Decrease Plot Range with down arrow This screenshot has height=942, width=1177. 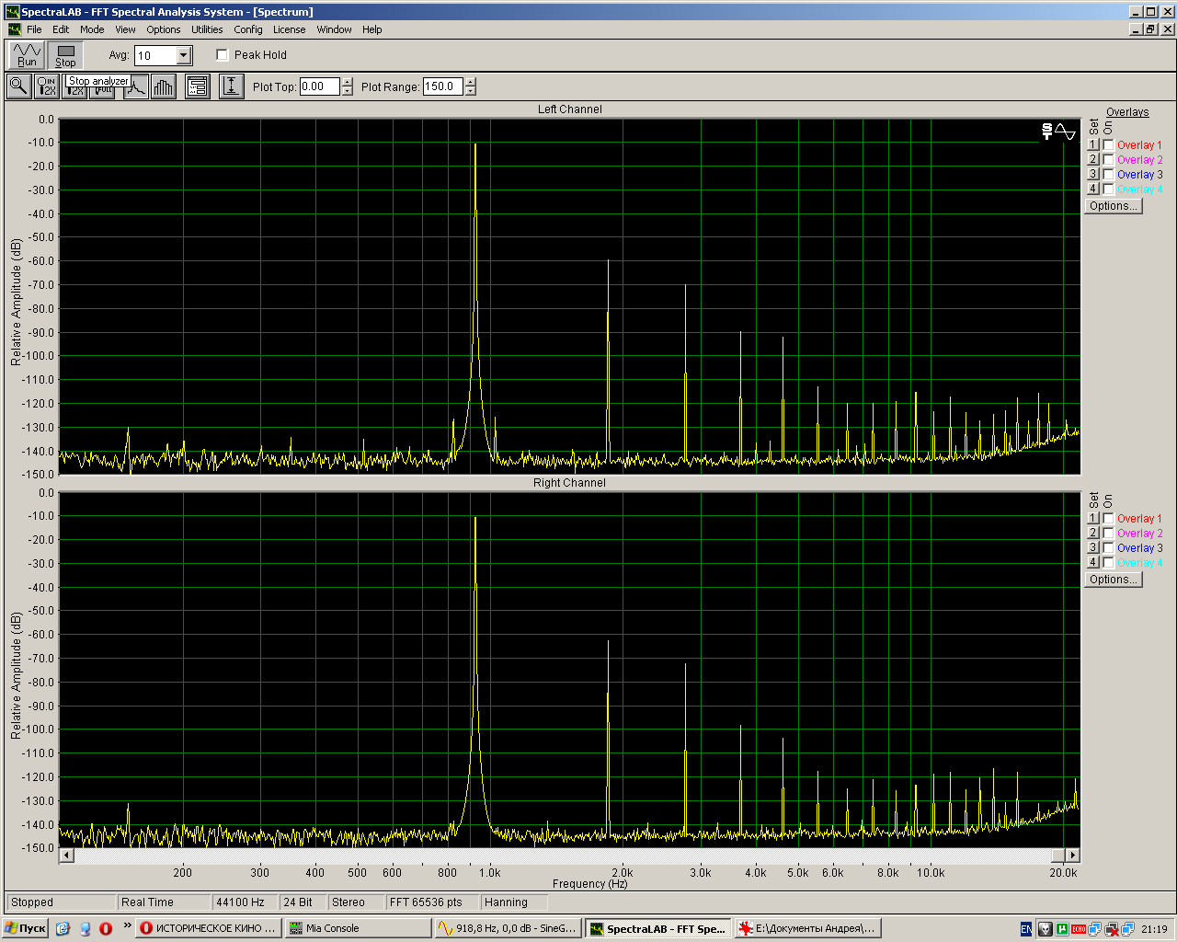tap(470, 91)
